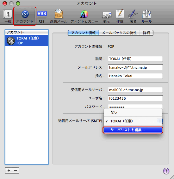Viewport: 174px width, 179px height.
Task: Open help with the question mark button
Action: (166, 171)
